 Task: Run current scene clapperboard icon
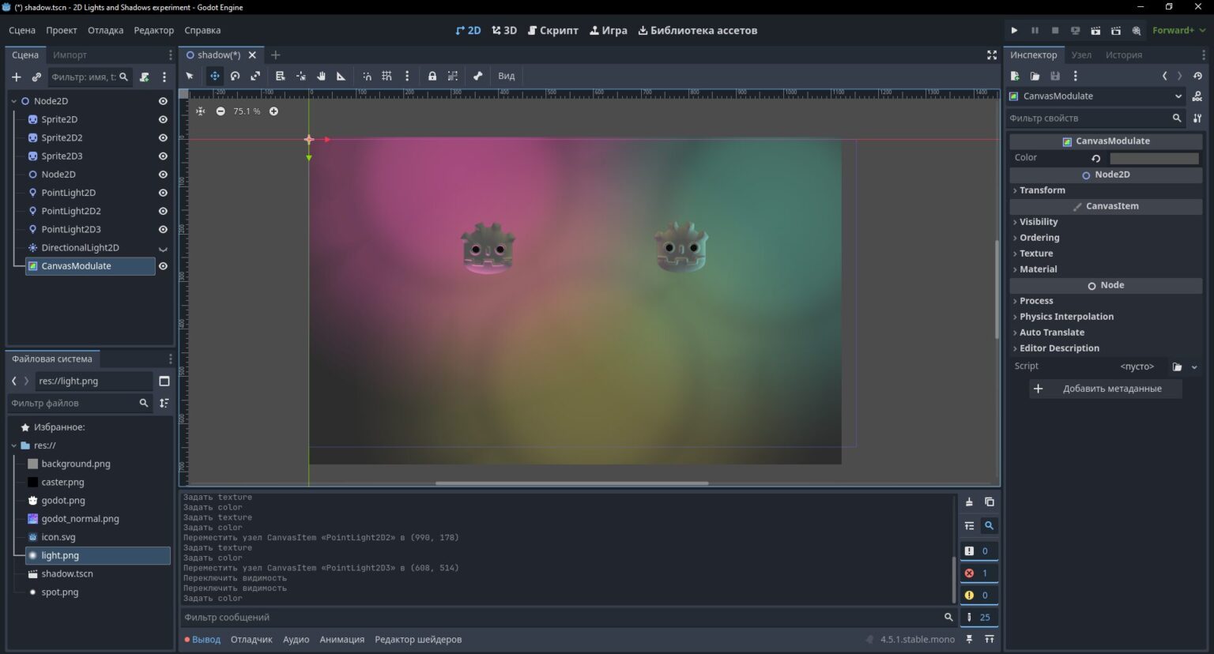(1095, 30)
